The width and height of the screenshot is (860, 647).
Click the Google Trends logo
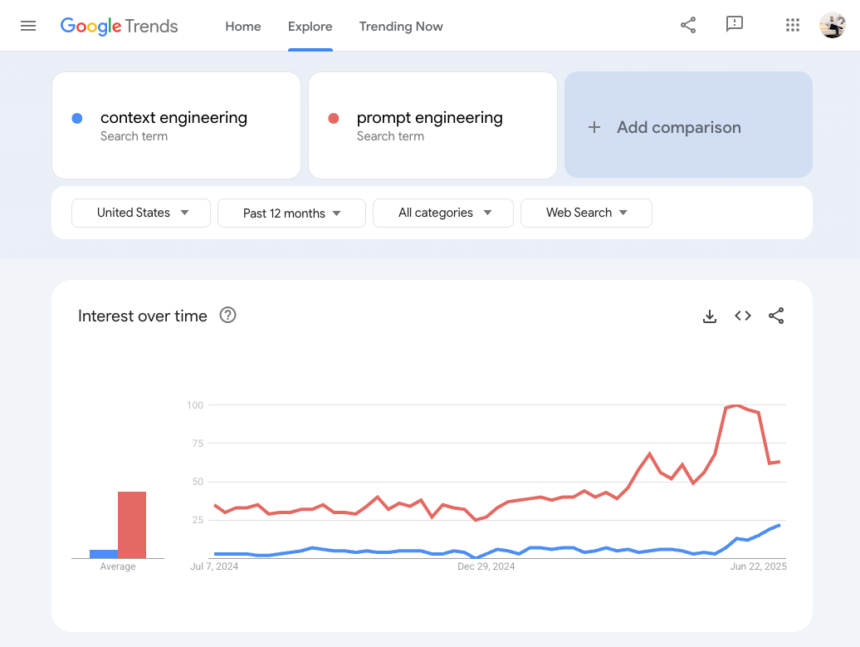pyautogui.click(x=119, y=26)
